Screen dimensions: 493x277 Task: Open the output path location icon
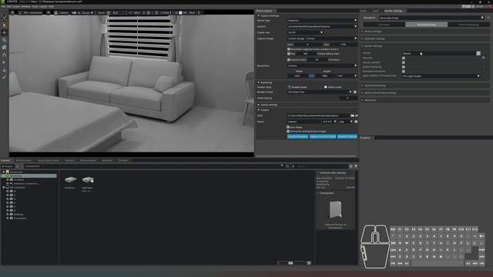coord(356,115)
